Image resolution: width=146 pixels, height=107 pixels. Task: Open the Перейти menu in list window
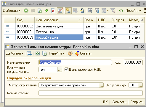[x=133, y=11]
